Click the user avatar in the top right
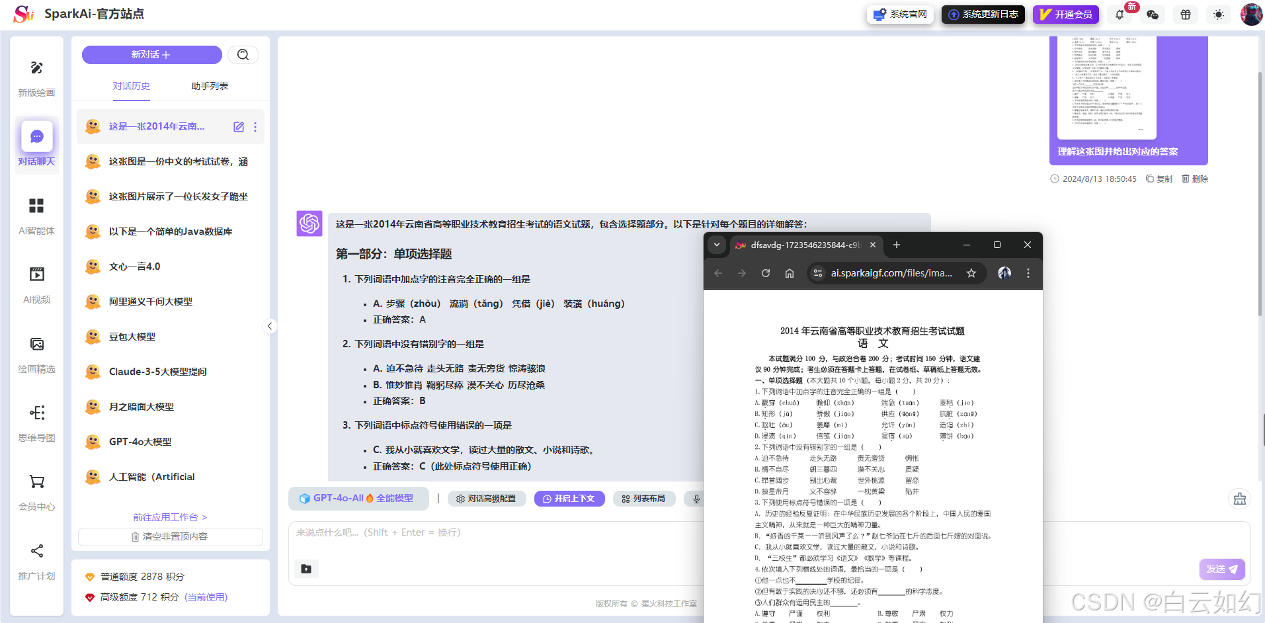The width and height of the screenshot is (1265, 623). [x=1251, y=14]
